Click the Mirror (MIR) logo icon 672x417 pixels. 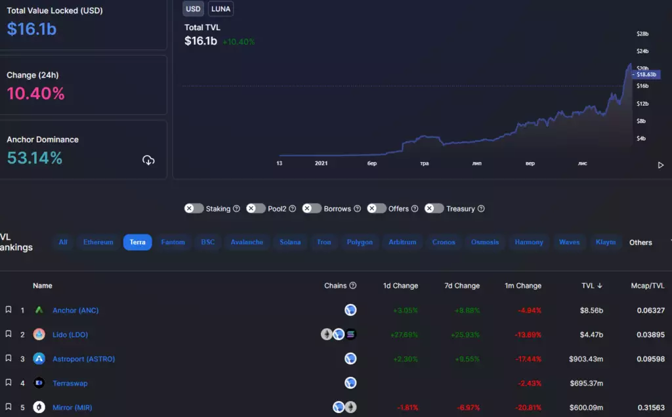point(39,407)
